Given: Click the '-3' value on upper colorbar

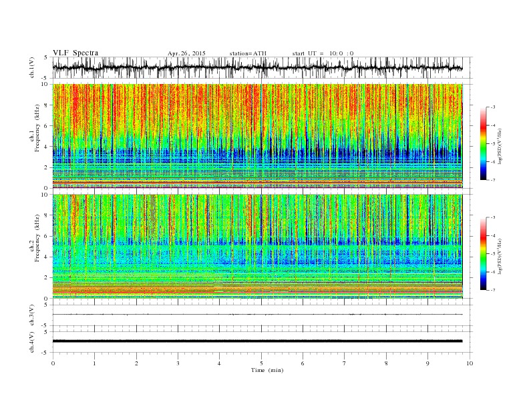Looking at the screenshot, I should click(492, 107).
